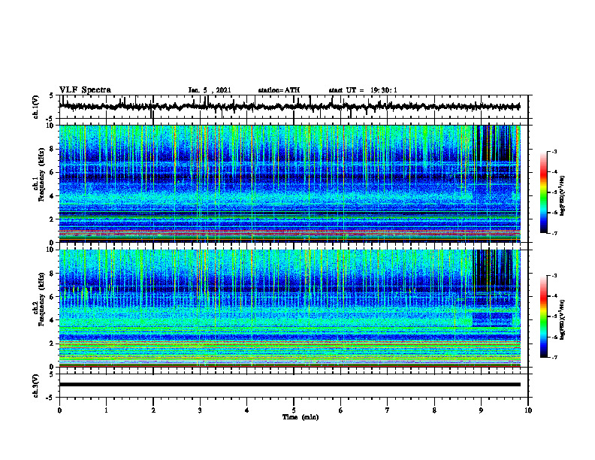The width and height of the screenshot is (595, 460).
Task: Click the ch.1 spectrogram panel
Action: click(x=290, y=183)
